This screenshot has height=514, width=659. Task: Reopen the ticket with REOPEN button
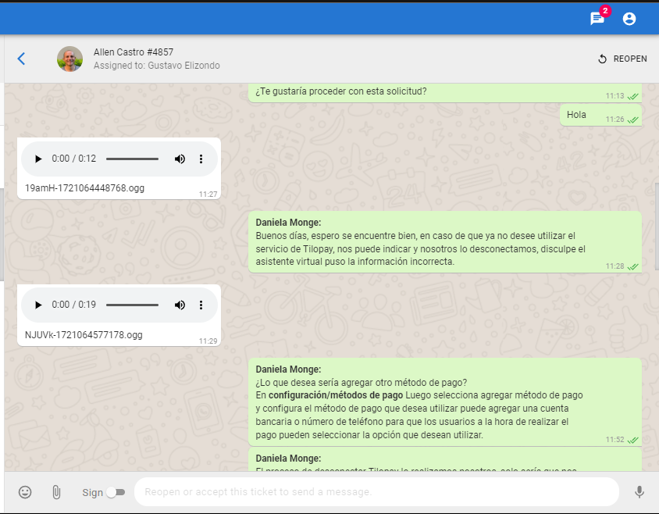[x=622, y=59]
